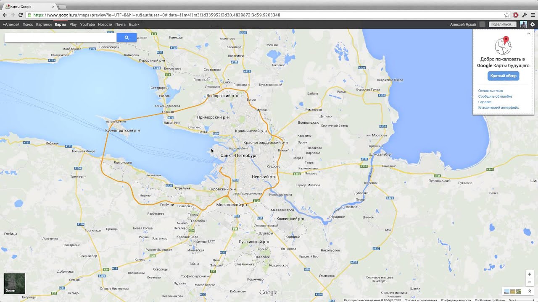Image resolution: width=538 pixels, height=302 pixels.
Task: Switch to Земля satellite view thumbnail
Action: pyautogui.click(x=15, y=284)
